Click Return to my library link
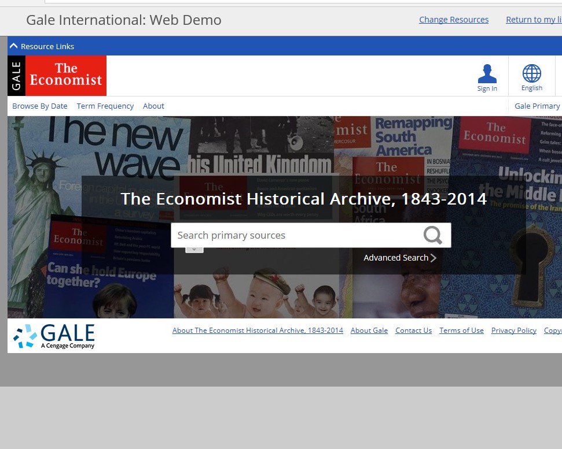This screenshot has width=562, height=449. 534,20
